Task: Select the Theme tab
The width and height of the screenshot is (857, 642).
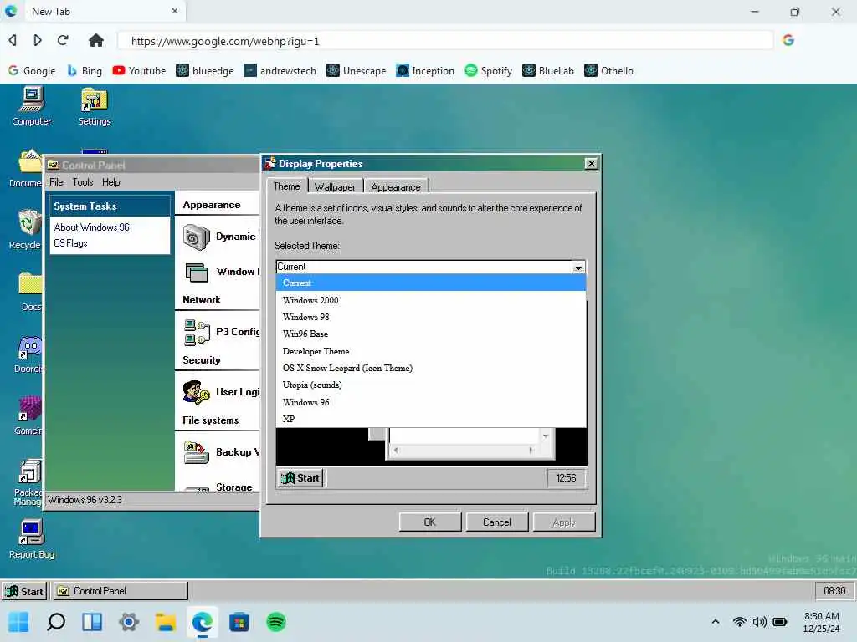Action: [x=286, y=186]
